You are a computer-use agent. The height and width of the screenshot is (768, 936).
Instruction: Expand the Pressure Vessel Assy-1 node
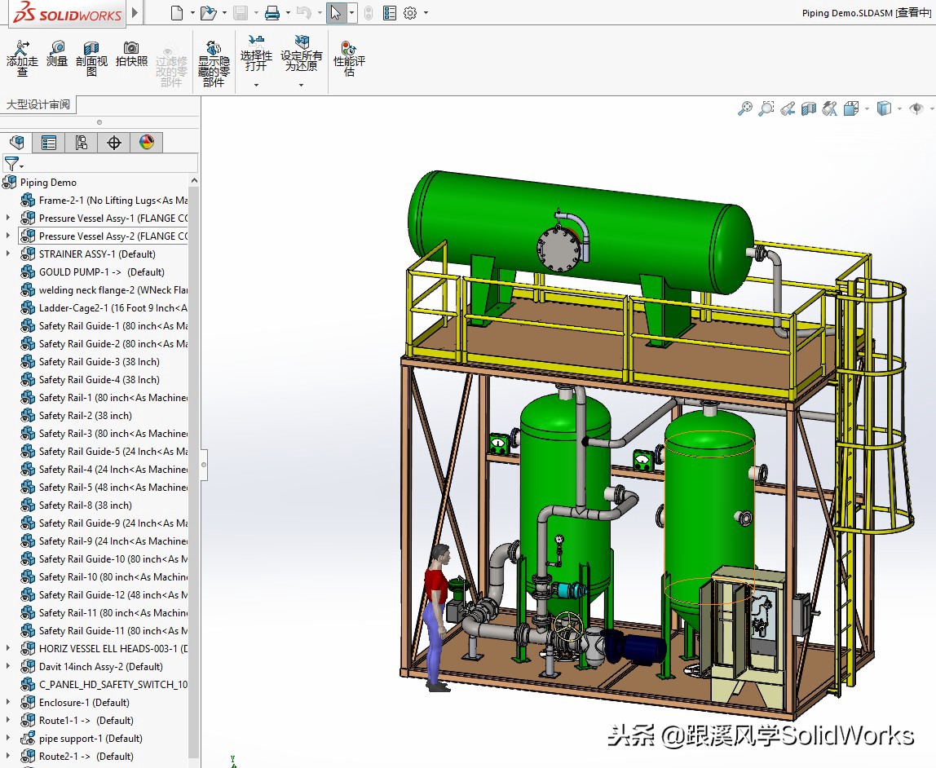[x=7, y=218]
